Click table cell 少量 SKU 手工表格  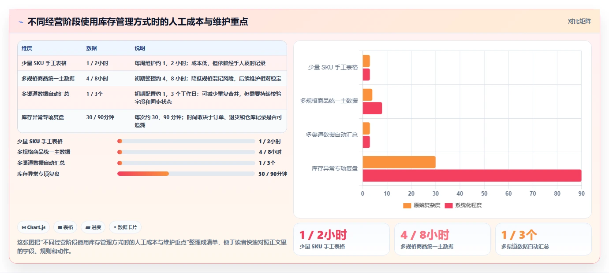(x=44, y=63)
